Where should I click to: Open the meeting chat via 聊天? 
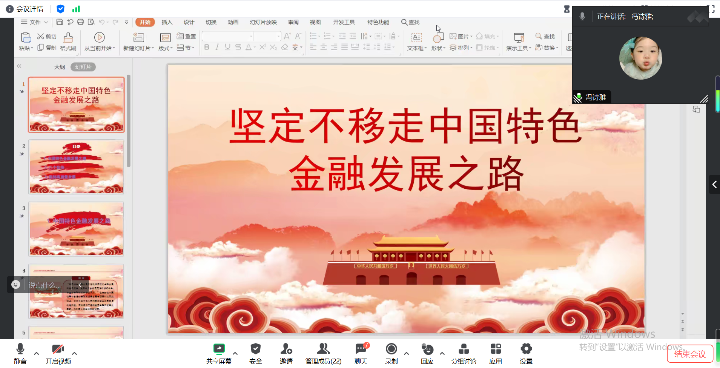[360, 353]
